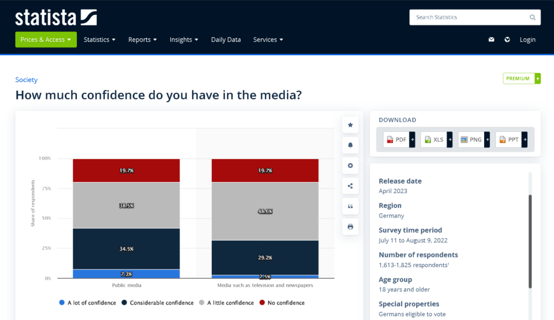Image resolution: width=554 pixels, height=320 pixels.
Task: Open chart settings gear icon
Action: [x=350, y=165]
